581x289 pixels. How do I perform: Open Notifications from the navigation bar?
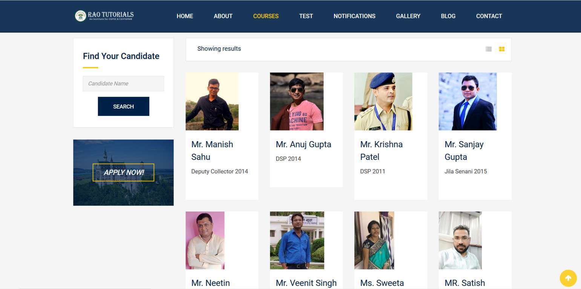click(x=354, y=16)
